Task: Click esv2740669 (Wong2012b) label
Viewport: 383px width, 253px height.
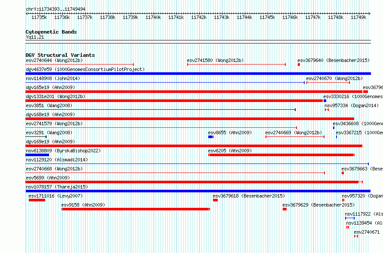Action: point(293,133)
